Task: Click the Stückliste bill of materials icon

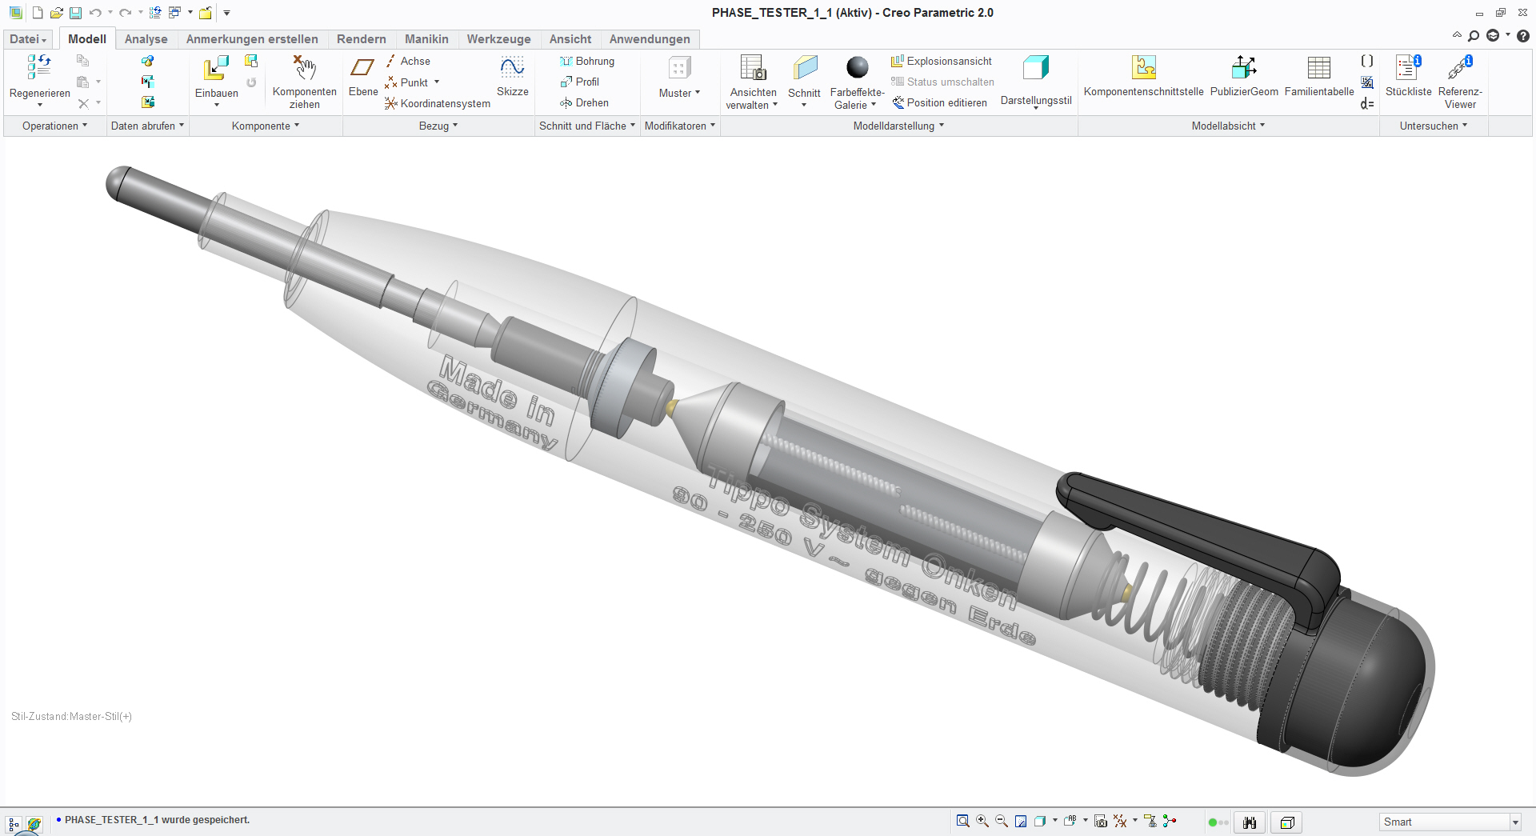Action: click(x=1407, y=69)
